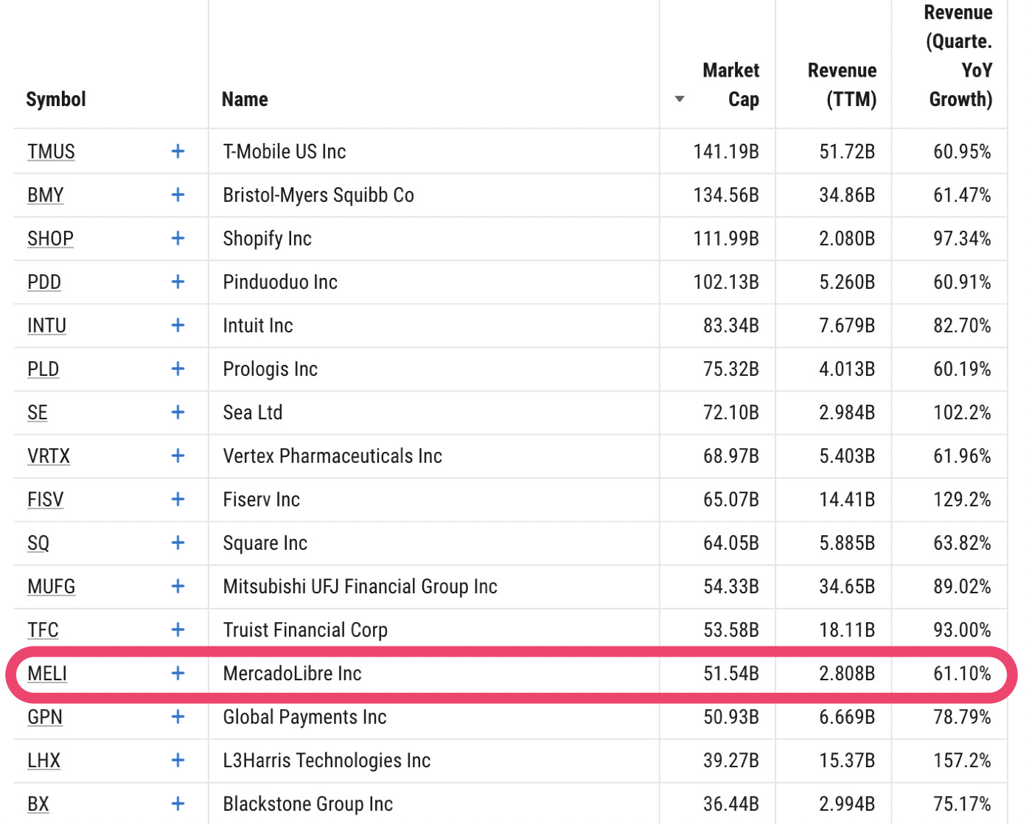This screenshot has width=1029, height=824.
Task: Click the Market Cap sort arrow
Action: [680, 99]
